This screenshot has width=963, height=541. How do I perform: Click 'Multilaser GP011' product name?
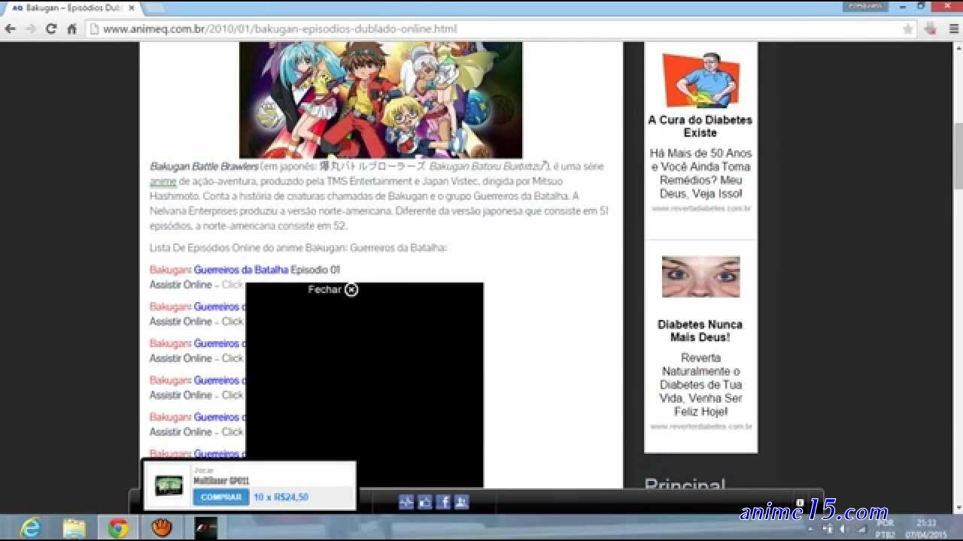(x=221, y=481)
